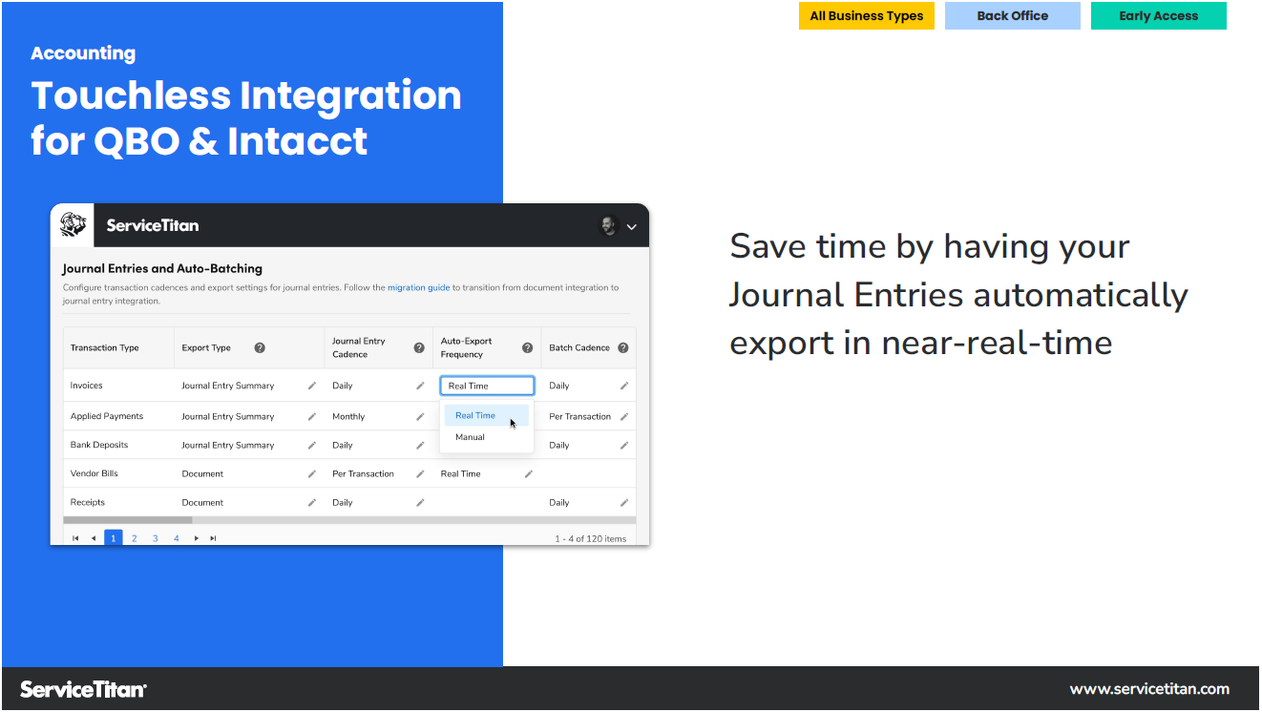View help for the Batch Cadence column
1262x712 pixels.
623,347
